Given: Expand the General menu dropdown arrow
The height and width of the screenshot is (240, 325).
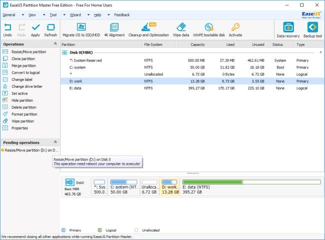Looking at the screenshot, I should (23, 15).
